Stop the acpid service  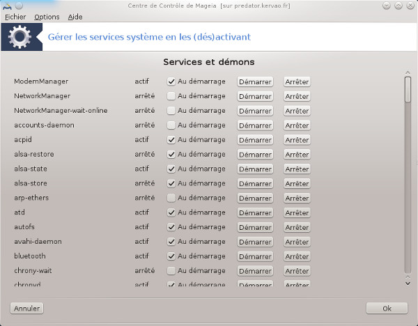point(297,140)
